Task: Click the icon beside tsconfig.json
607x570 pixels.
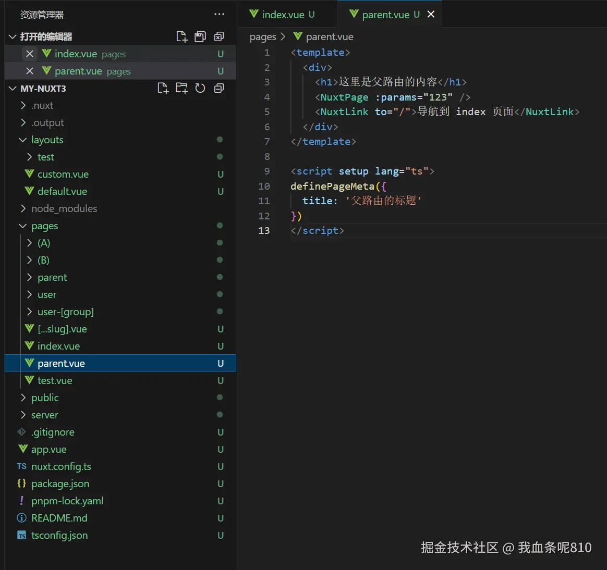Action: click(22, 535)
